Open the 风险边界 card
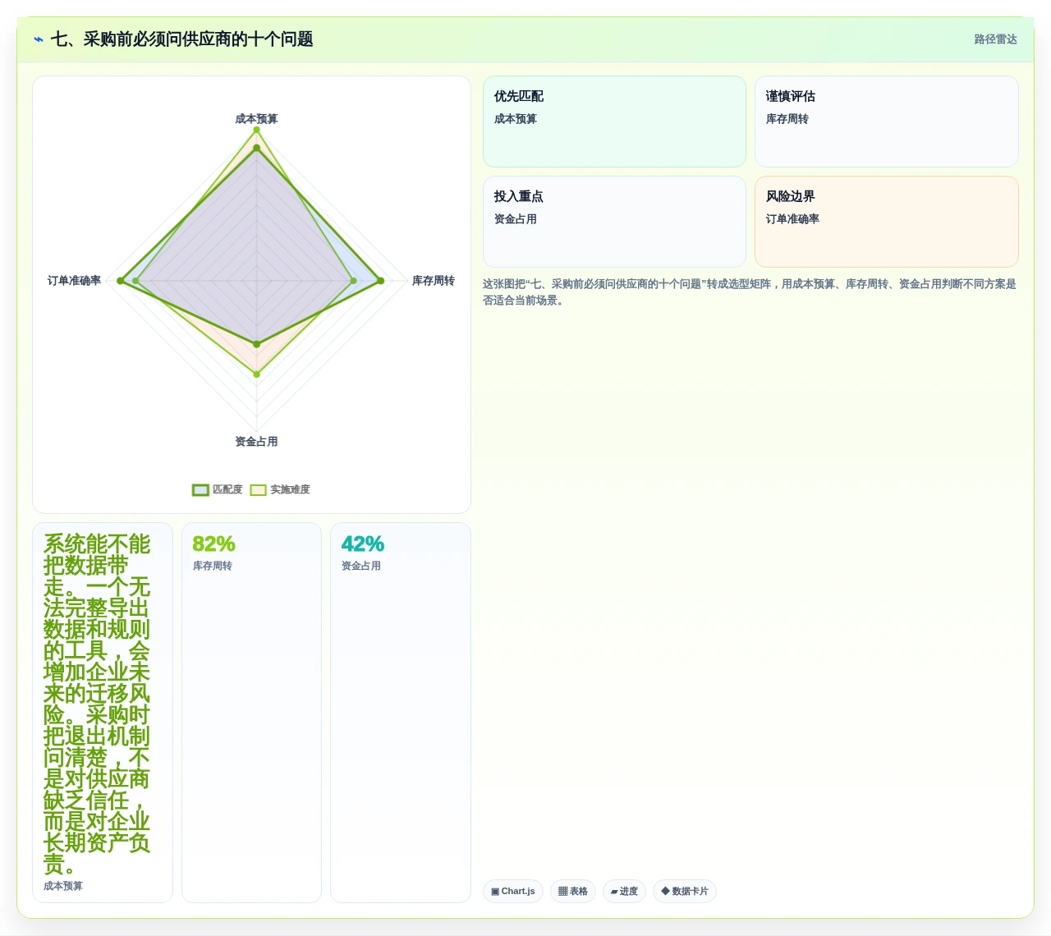 [887, 222]
